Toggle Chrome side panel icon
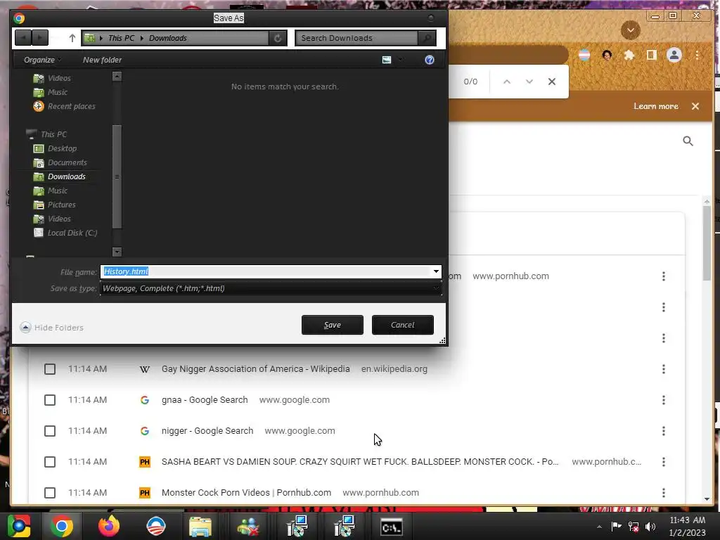 [x=652, y=55]
